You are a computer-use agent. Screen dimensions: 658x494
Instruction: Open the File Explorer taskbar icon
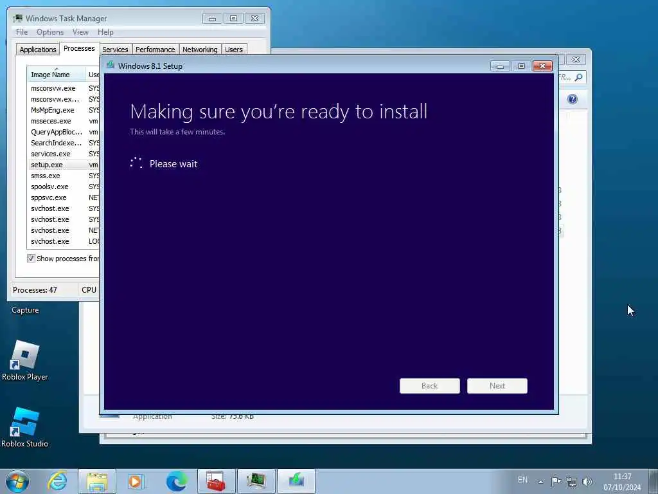point(97,481)
